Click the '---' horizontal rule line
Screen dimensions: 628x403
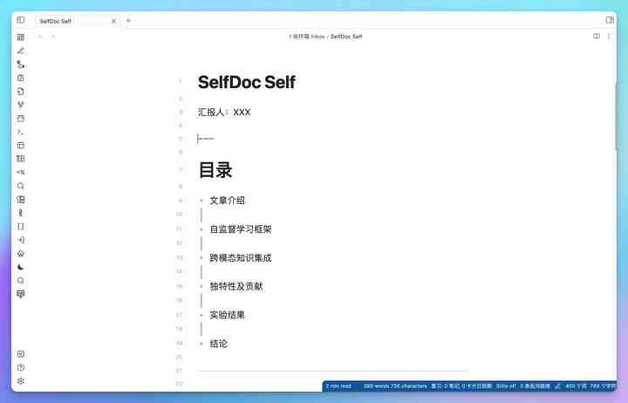(x=206, y=139)
